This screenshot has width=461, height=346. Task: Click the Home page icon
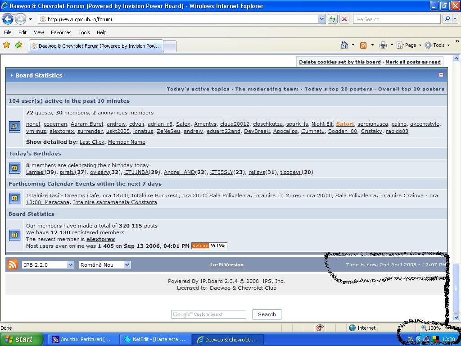tap(344, 45)
